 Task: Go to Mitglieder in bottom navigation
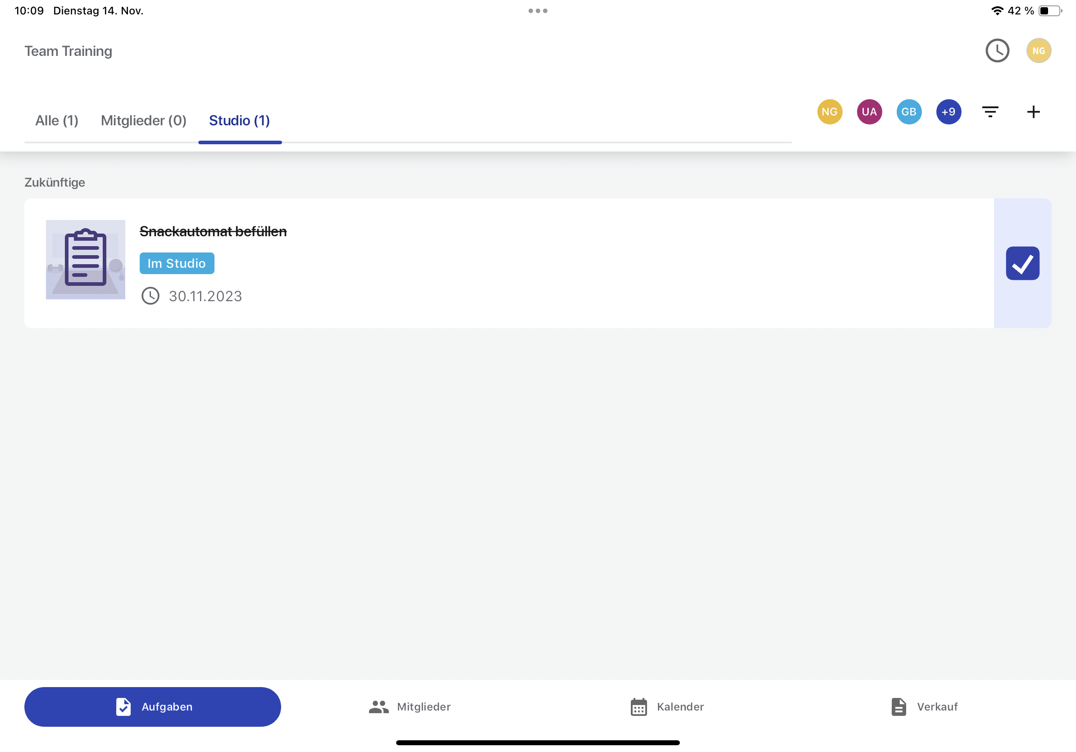pos(409,706)
